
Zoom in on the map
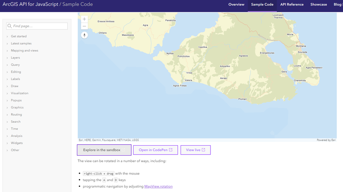(x=84, y=19)
